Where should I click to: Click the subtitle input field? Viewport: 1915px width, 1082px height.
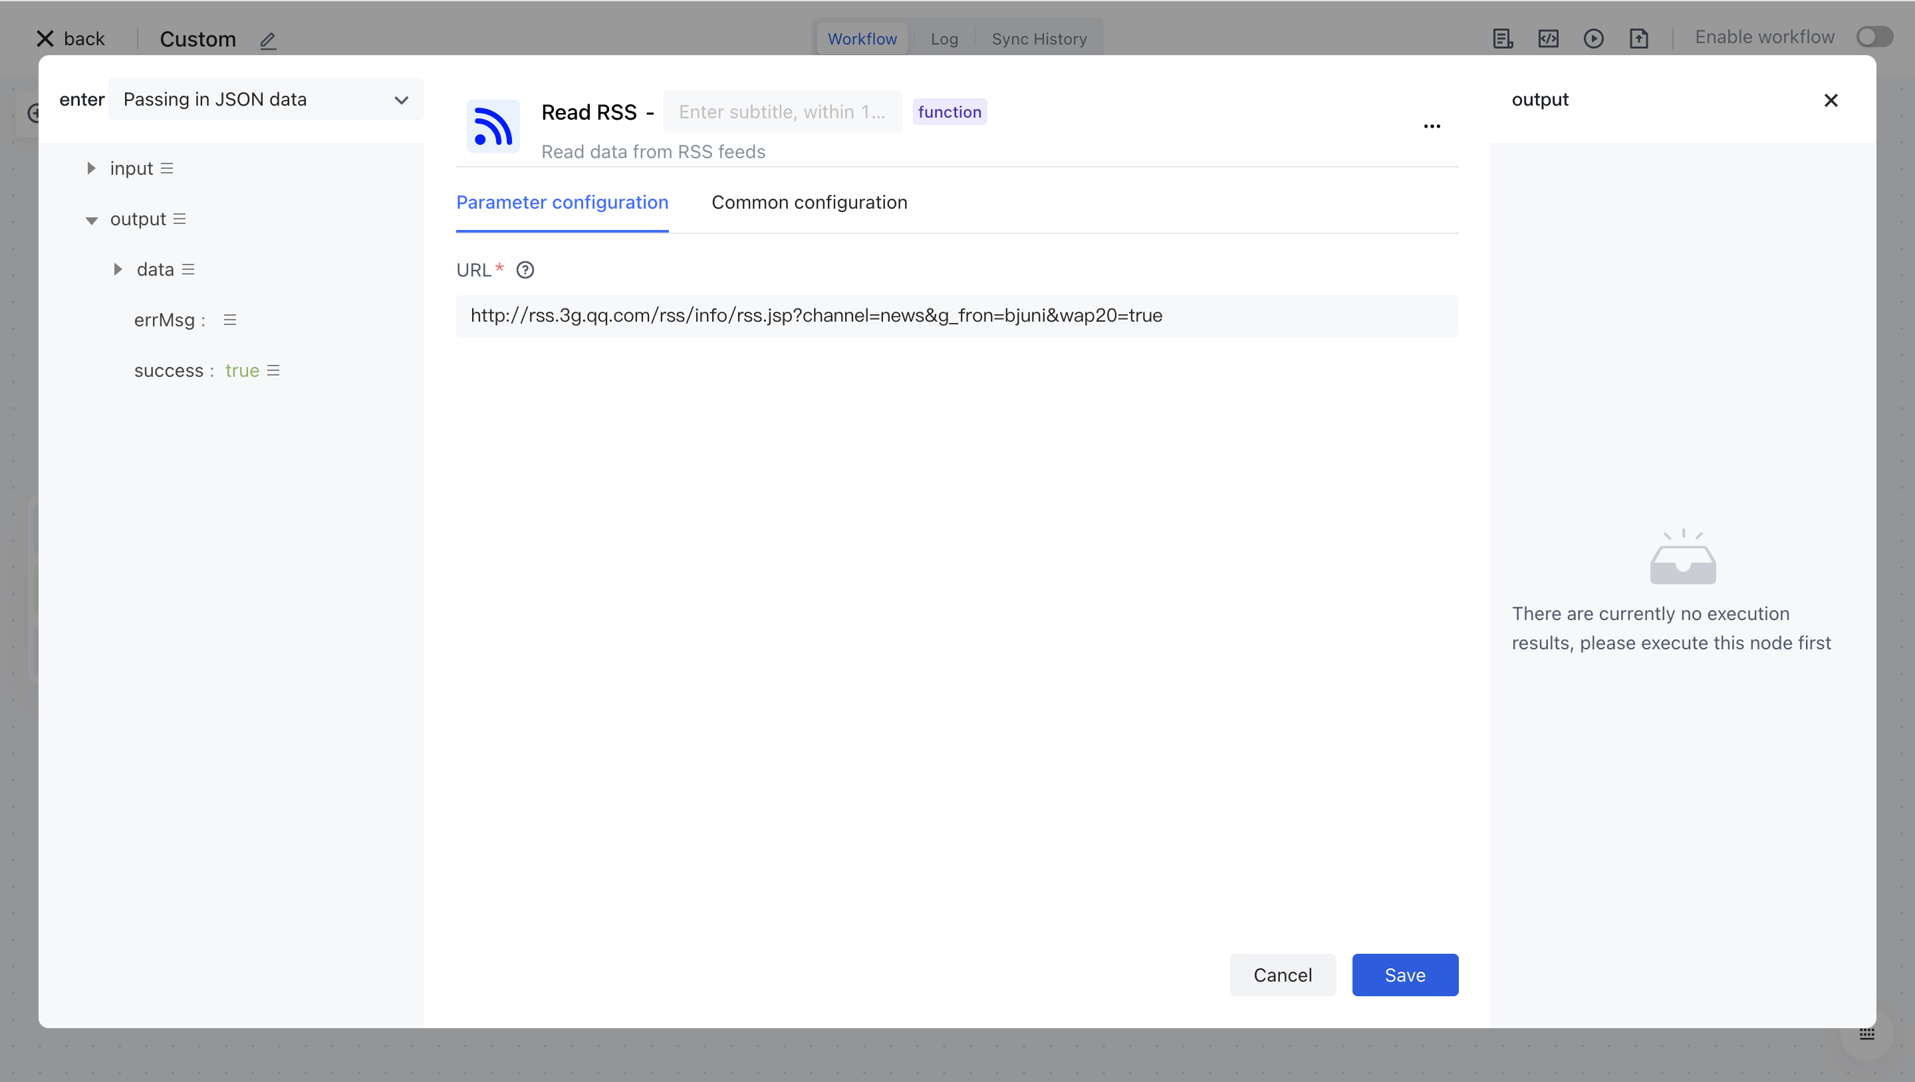point(781,112)
